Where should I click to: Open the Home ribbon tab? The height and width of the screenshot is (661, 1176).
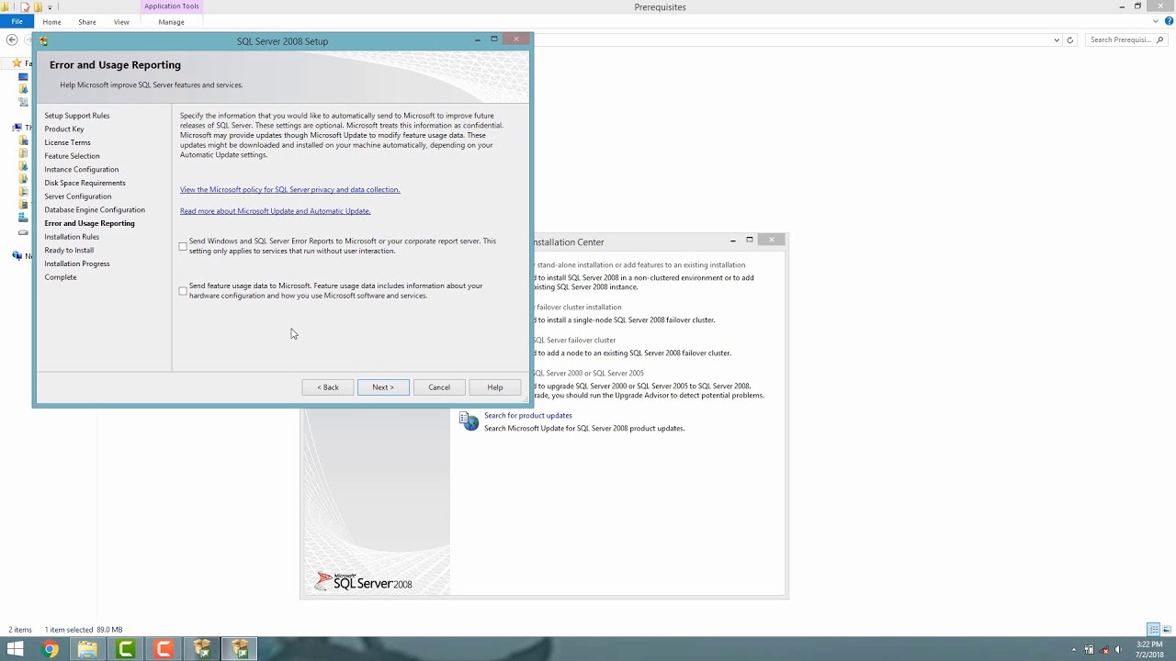point(51,22)
